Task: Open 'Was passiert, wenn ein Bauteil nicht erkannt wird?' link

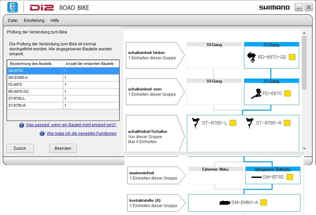Action: [71, 125]
